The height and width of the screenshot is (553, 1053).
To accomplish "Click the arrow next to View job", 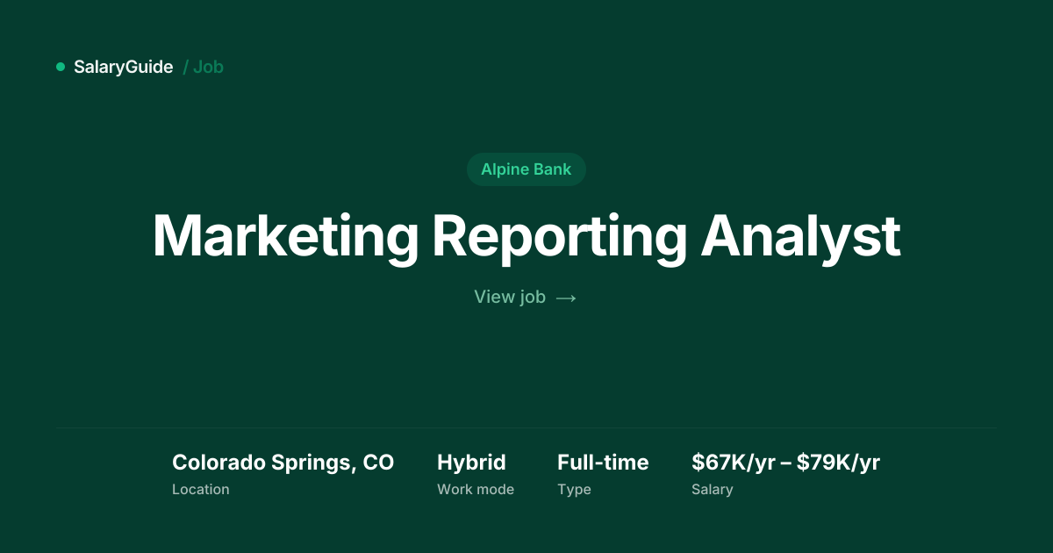I will point(566,298).
